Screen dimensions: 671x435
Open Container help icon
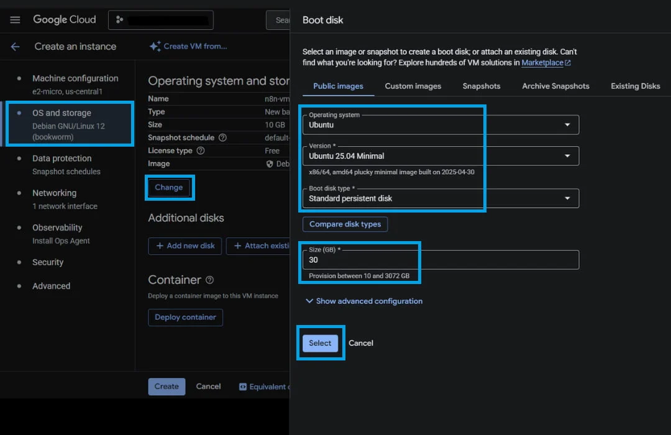(210, 280)
